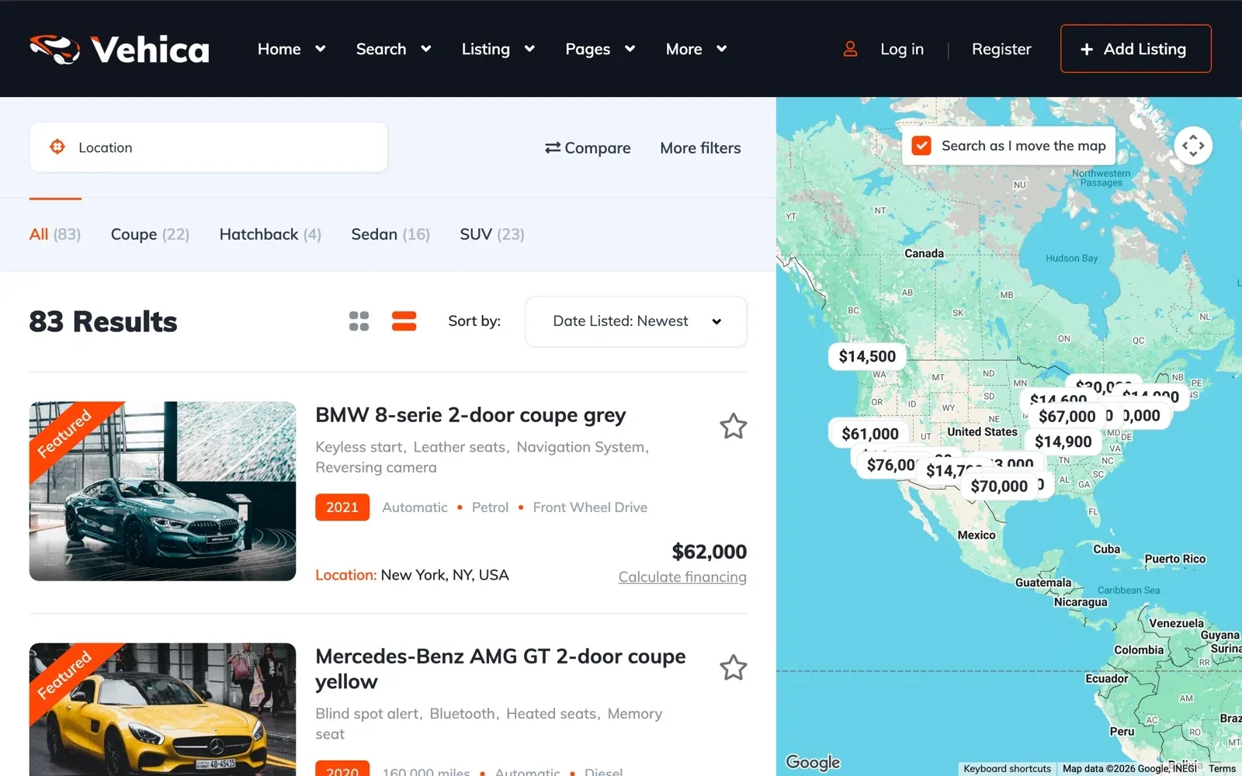The width and height of the screenshot is (1242, 776).
Task: Click Calculate financing for the BMW
Action: pos(682,577)
